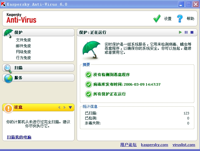Click check icon beside 所有保护正在运行

(x=88, y=94)
